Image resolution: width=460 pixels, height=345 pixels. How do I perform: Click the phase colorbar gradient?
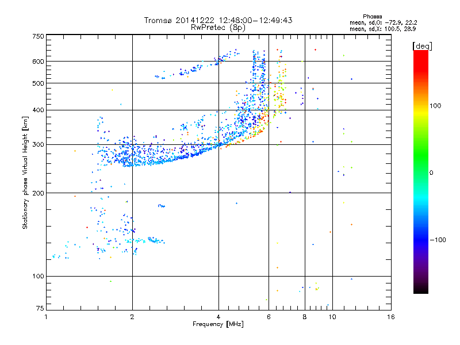[x=421, y=172]
